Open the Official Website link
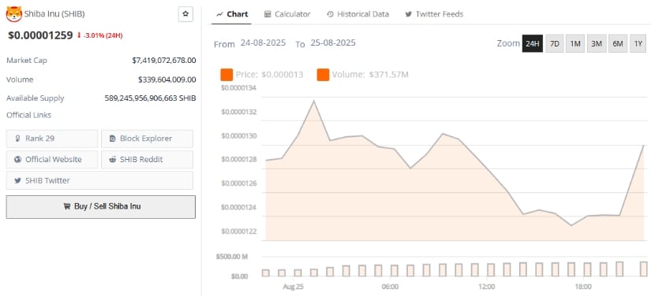Screen dimensions: 651x296 (52, 159)
